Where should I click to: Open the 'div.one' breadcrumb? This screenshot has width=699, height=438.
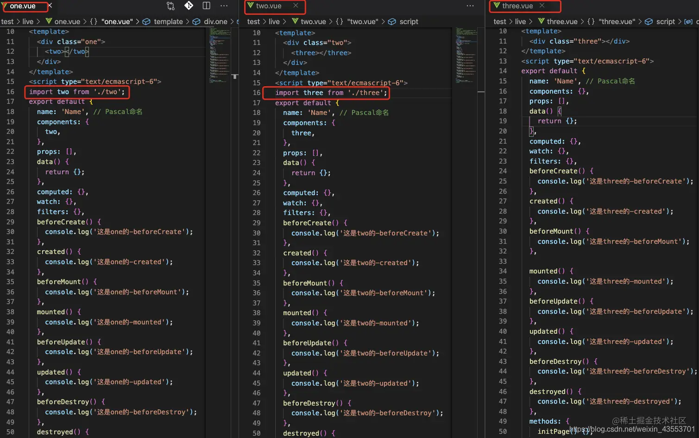coord(215,22)
